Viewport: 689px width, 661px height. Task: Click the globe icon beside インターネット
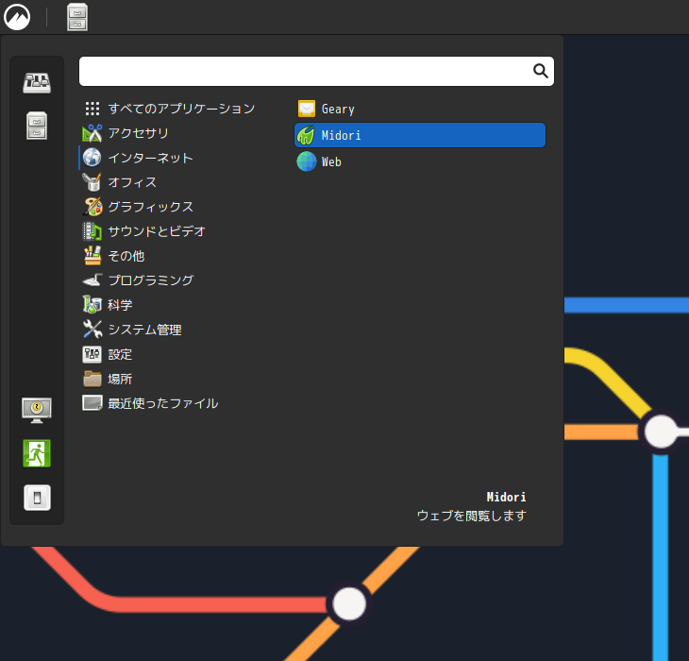tap(92, 158)
